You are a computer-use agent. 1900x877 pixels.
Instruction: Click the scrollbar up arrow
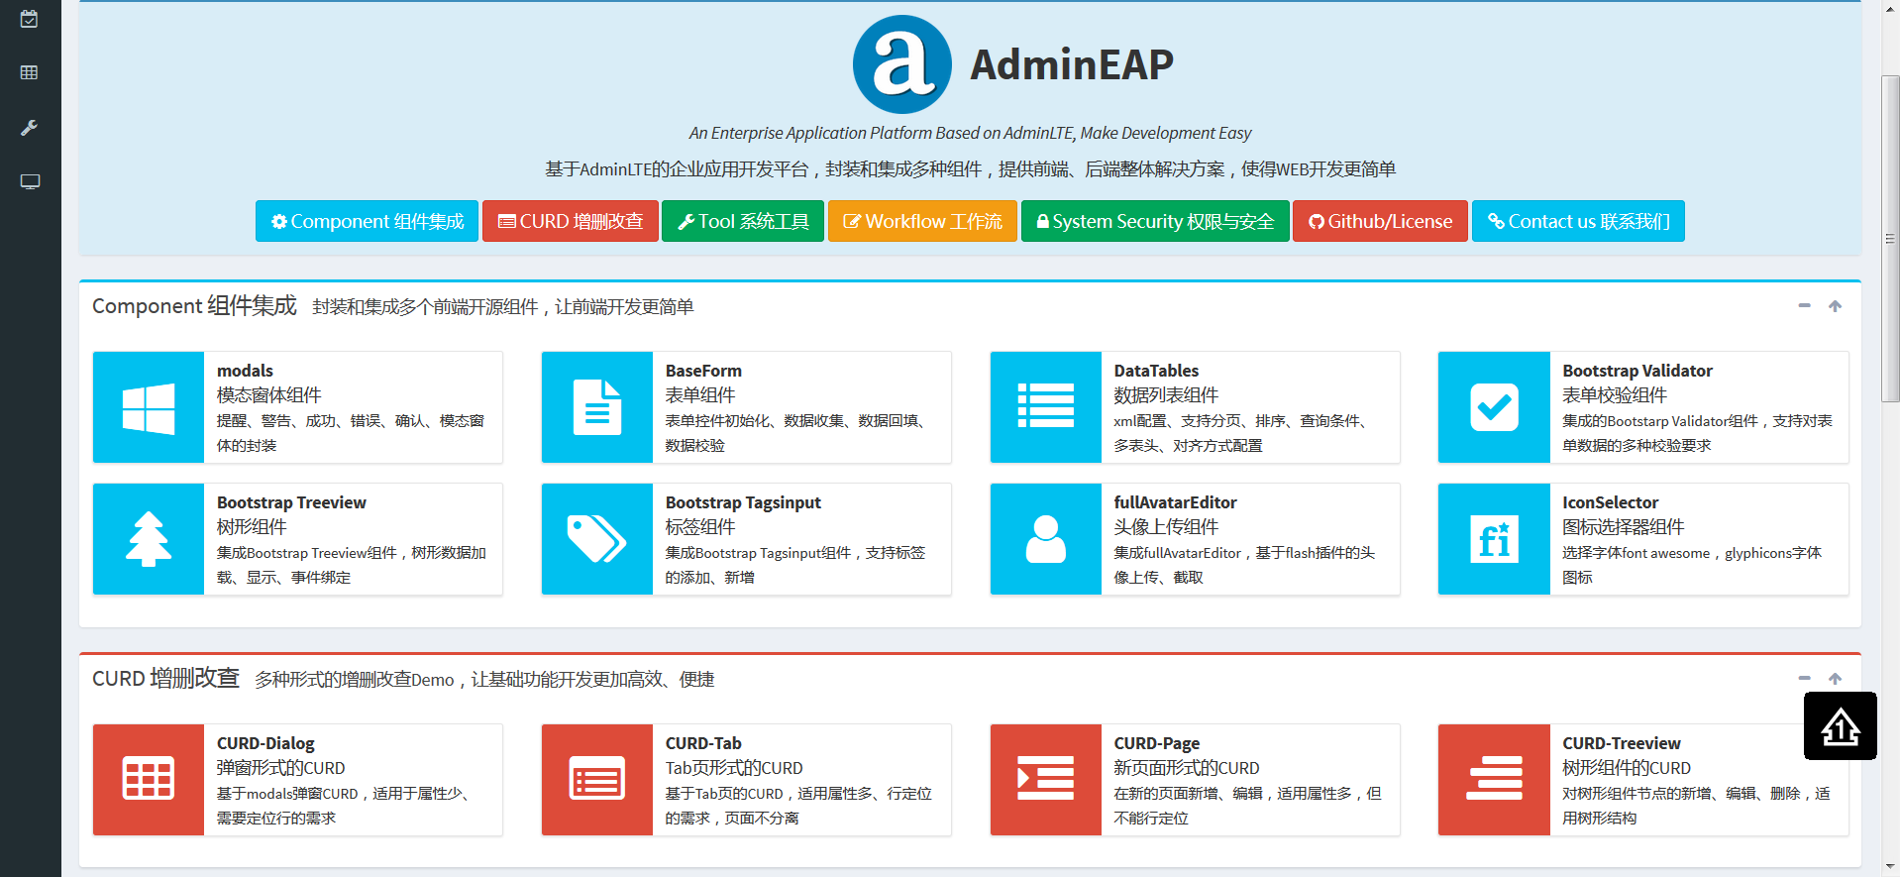click(x=1890, y=8)
